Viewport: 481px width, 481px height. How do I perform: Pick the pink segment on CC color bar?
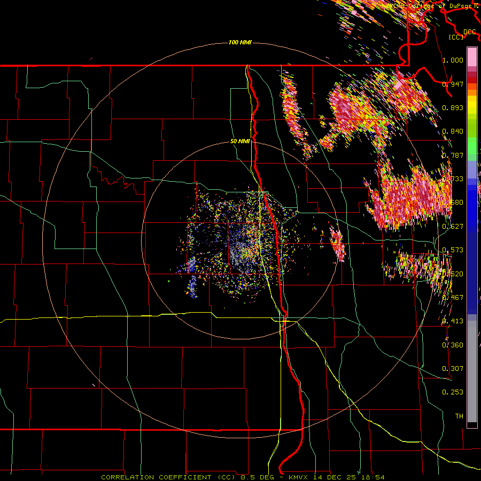472,57
